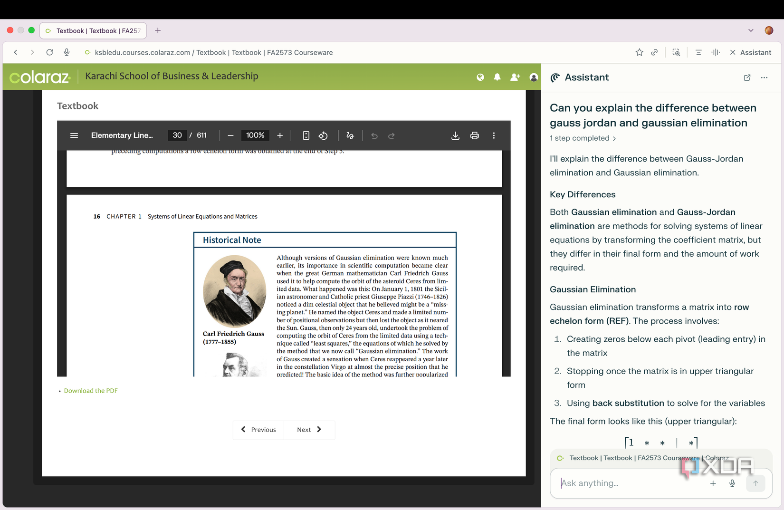This screenshot has width=784, height=510.
Task: Click the find-in-page search icon in toolbar
Action: click(676, 52)
